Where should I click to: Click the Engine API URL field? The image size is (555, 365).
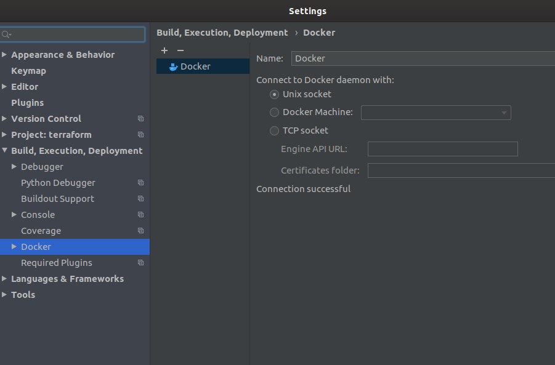(x=442, y=149)
